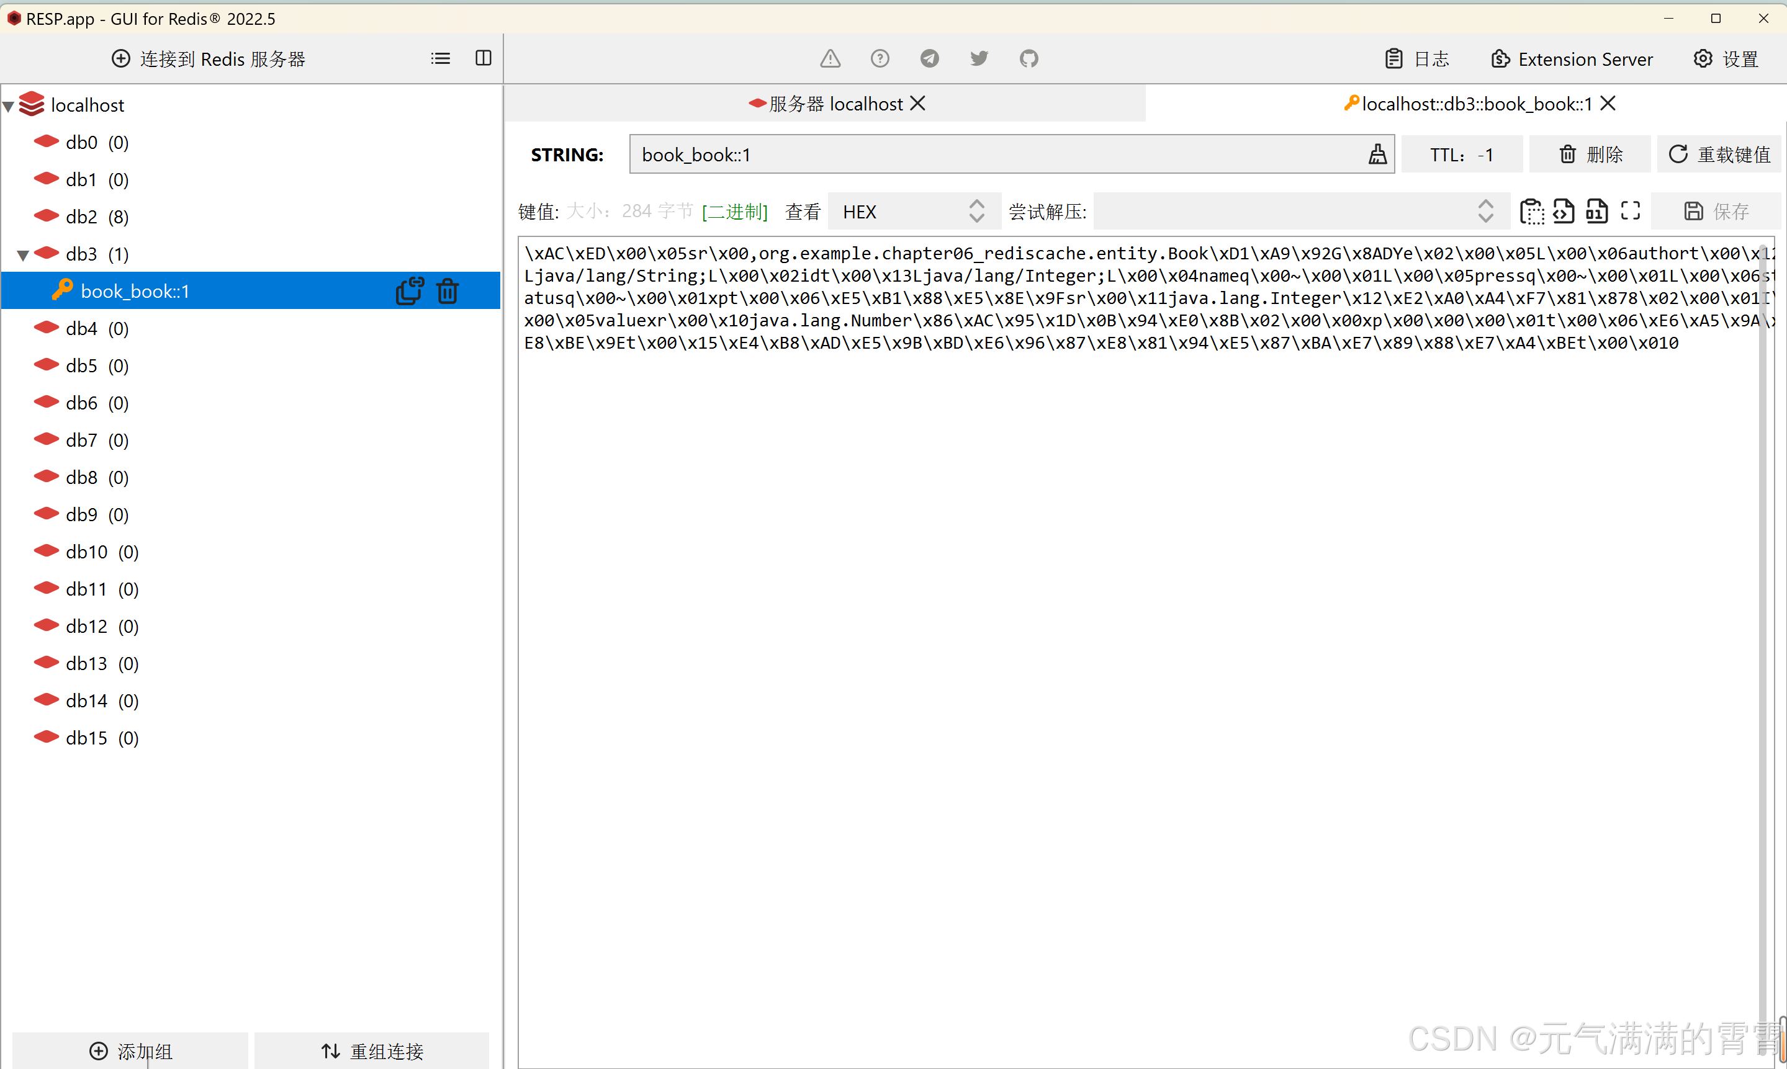
Task: Click the warning triangle icon
Action: [830, 58]
